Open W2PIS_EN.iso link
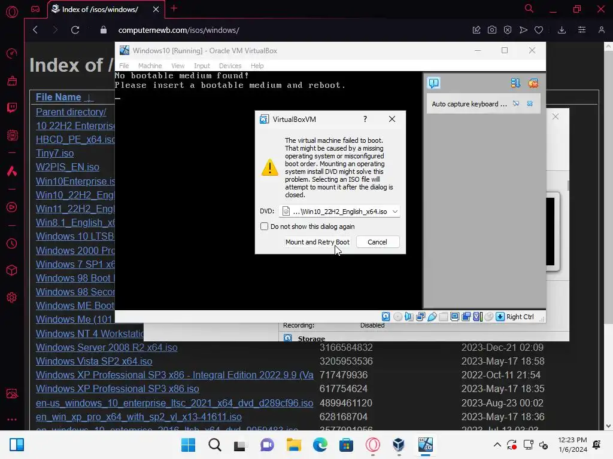The image size is (613, 459). tap(68, 167)
